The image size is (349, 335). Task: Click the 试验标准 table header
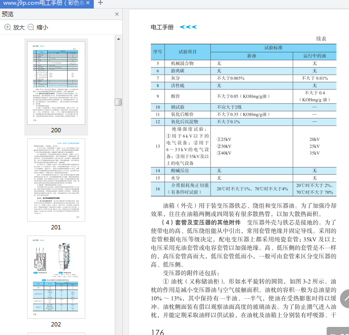[274, 48]
